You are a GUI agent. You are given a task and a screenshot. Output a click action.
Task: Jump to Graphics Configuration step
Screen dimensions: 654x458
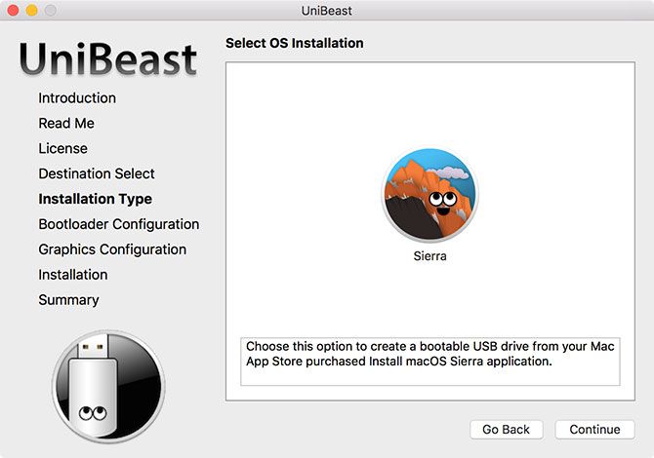(112, 249)
